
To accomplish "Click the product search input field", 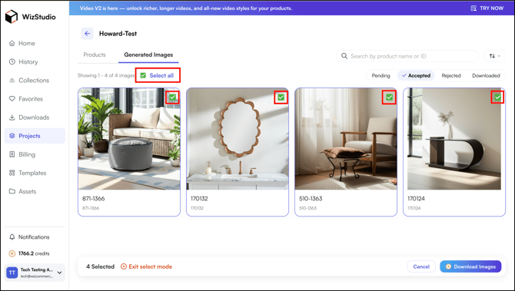I will click(x=407, y=56).
